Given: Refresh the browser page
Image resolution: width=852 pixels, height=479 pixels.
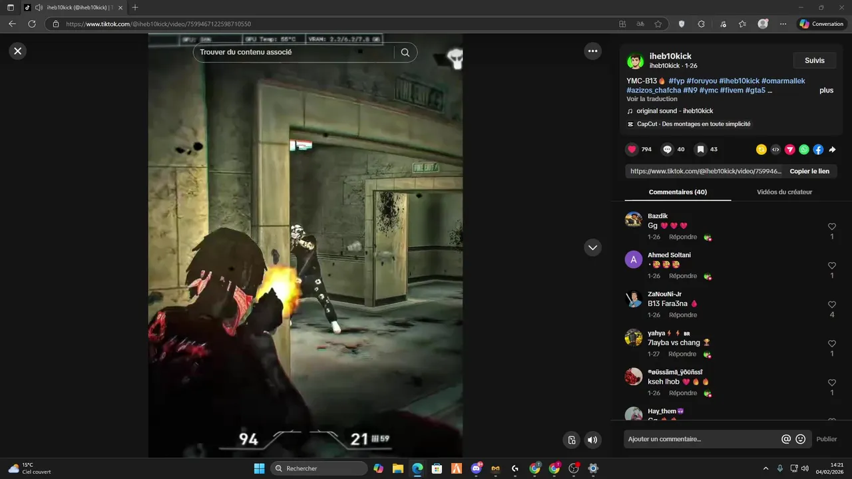Looking at the screenshot, I should (x=31, y=24).
